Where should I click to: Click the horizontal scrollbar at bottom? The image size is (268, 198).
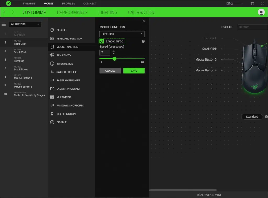[183, 190]
